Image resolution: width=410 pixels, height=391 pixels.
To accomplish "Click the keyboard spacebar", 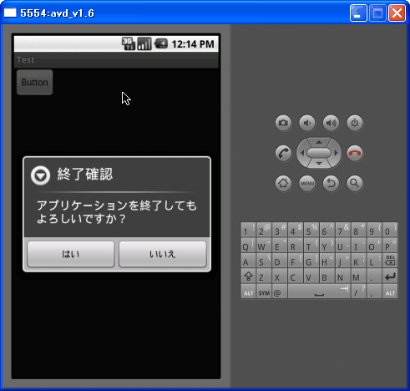I will coord(319,292).
